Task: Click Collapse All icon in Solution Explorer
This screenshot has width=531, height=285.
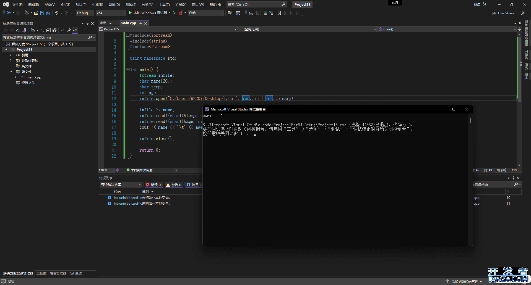Action: tap(48, 30)
